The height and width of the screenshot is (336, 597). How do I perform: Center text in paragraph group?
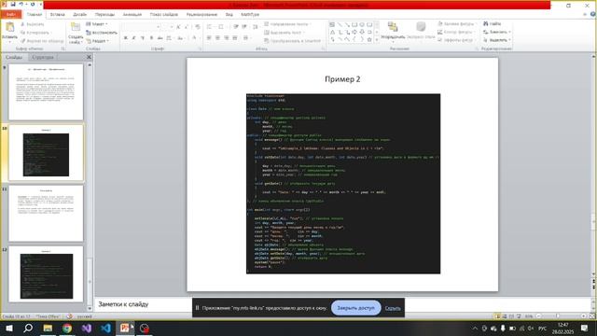click(x=217, y=37)
